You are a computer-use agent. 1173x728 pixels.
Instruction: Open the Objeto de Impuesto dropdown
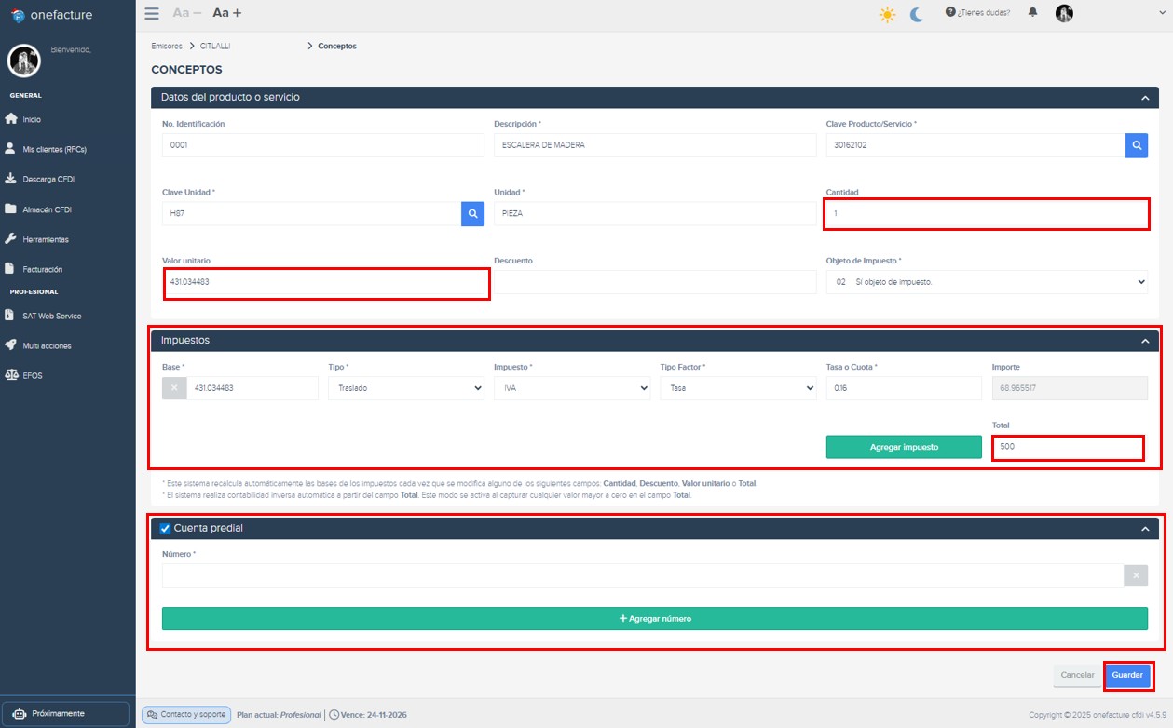point(987,282)
